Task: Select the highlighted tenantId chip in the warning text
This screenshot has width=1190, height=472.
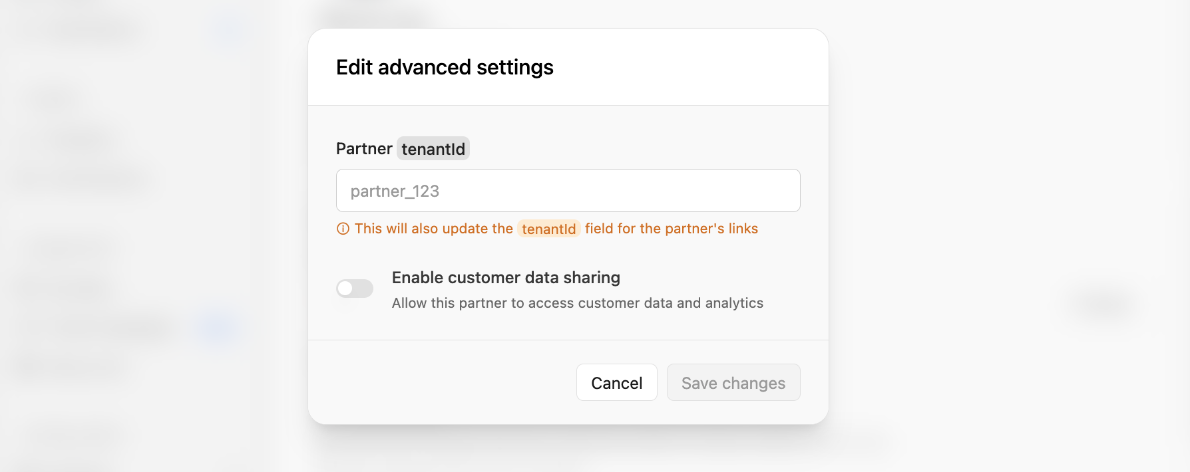Action: pos(548,229)
